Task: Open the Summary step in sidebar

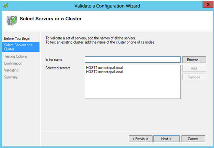Action: [11, 77]
